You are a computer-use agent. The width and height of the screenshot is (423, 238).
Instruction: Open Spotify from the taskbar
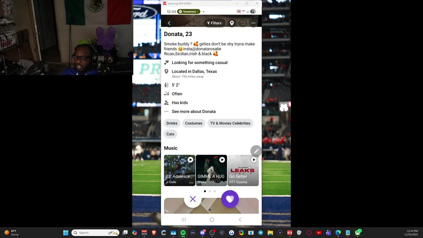point(183,233)
